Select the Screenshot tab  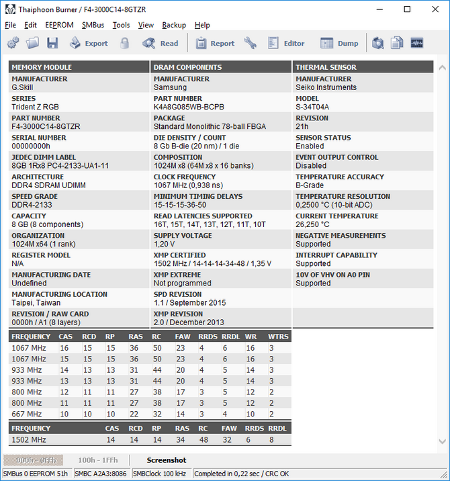(x=167, y=460)
